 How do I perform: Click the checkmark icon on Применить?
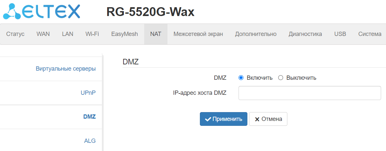tap(208, 119)
